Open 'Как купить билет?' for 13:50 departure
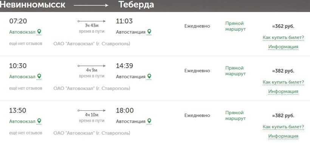 coord(283,127)
